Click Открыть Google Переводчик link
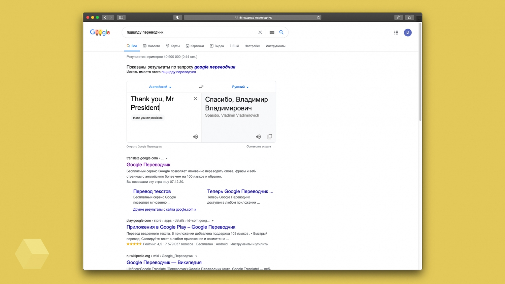The image size is (505, 284). [x=144, y=147]
